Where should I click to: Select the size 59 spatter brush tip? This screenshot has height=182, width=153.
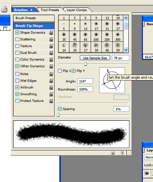coord(118,47)
